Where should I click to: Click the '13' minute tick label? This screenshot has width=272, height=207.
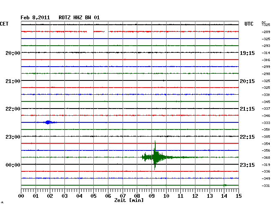(x=210, y=196)
